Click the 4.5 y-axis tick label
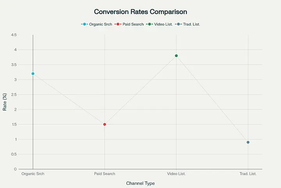 click(14, 35)
